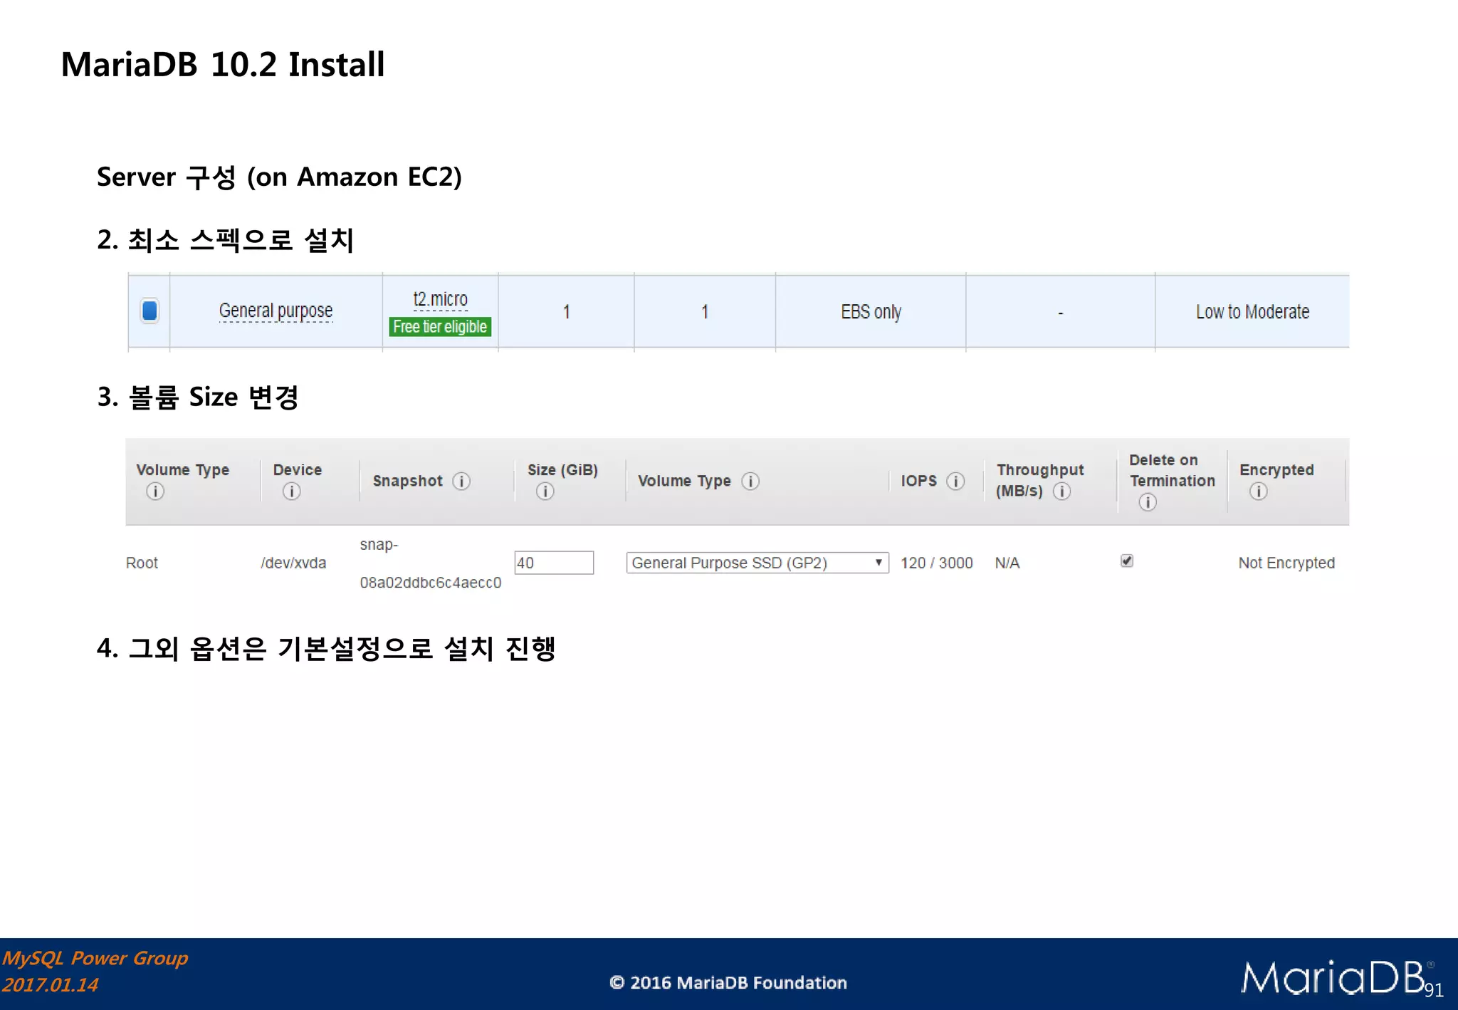This screenshot has height=1010, width=1458.
Task: Click the IOPS column header
Action: click(x=918, y=481)
